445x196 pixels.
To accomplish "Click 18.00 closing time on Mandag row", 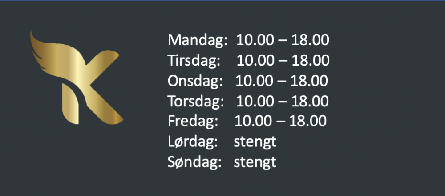I will 311,40.
